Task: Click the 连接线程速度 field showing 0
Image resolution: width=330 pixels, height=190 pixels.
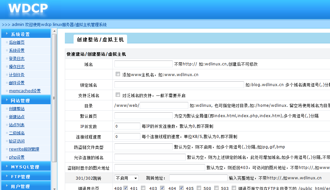Action: click(x=127, y=136)
